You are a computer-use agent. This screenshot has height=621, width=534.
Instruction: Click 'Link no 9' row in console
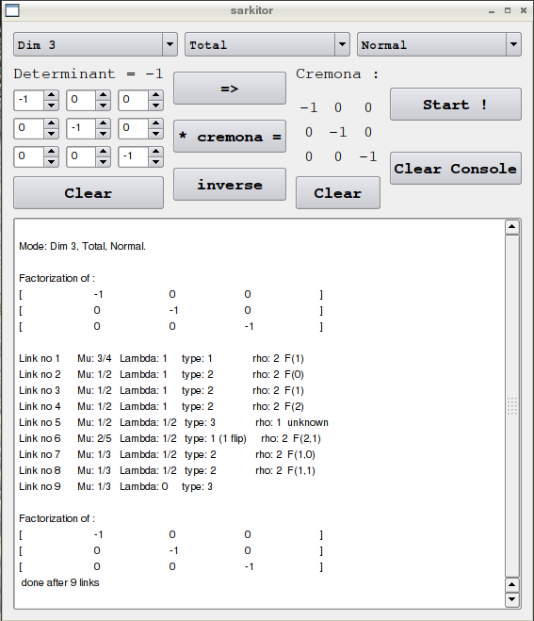[x=116, y=486]
